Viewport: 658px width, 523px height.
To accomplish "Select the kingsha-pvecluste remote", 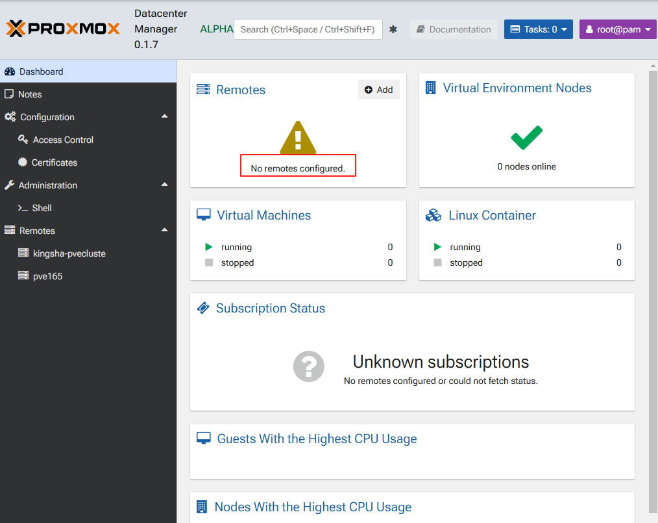I will tap(88, 253).
